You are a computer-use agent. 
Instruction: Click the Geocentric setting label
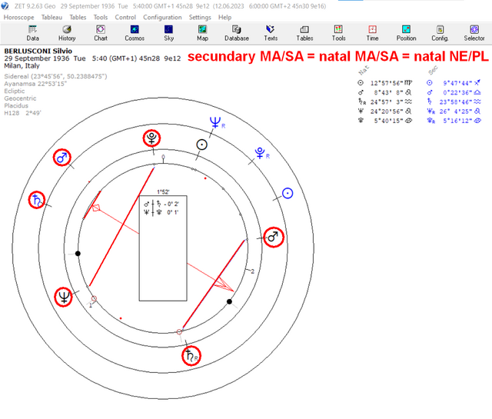pos(20,98)
